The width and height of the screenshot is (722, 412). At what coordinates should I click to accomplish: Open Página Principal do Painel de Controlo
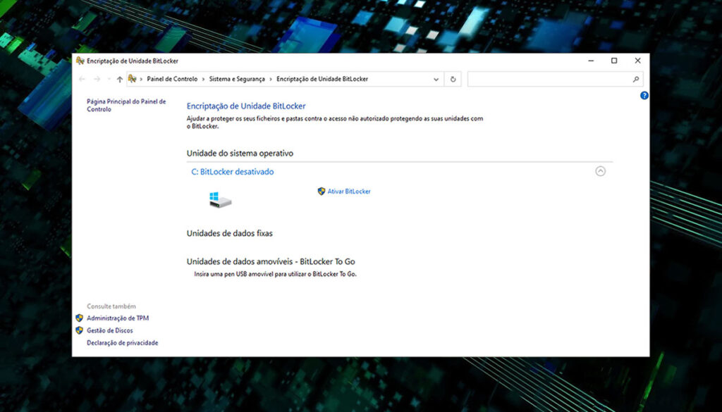click(x=126, y=106)
